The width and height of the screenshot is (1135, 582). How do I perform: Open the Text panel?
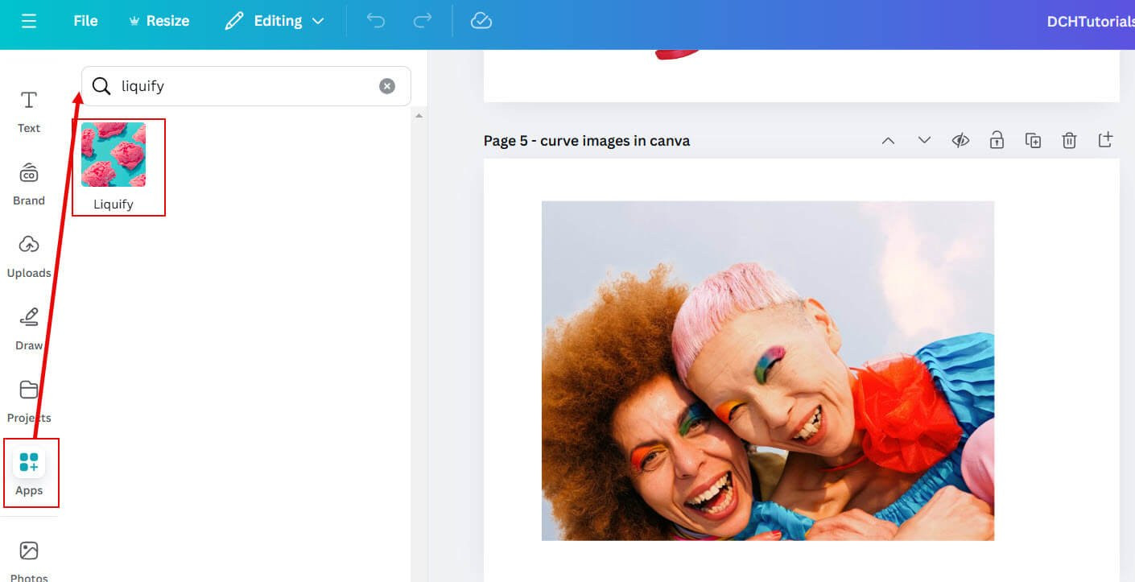coord(29,111)
